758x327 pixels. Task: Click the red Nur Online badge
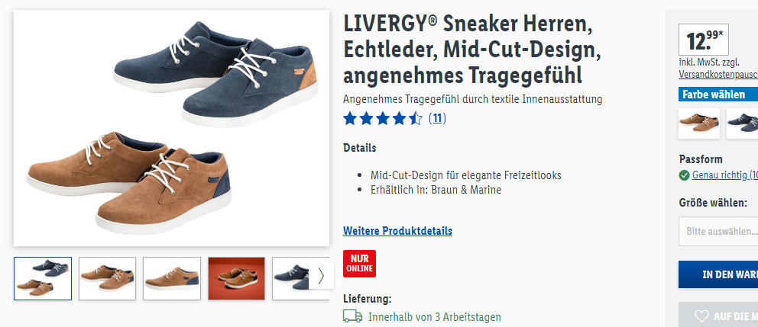[359, 263]
